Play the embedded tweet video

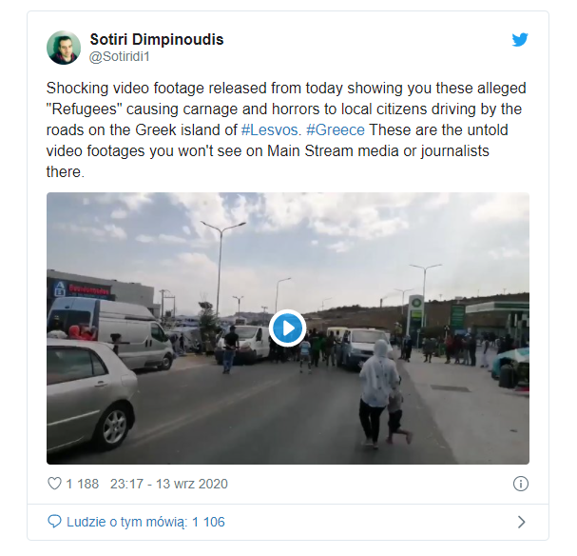pyautogui.click(x=287, y=328)
